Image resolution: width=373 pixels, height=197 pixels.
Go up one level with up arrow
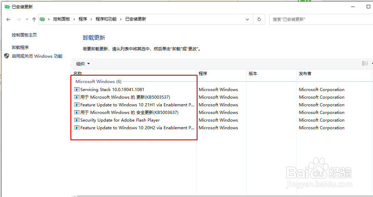(34, 19)
